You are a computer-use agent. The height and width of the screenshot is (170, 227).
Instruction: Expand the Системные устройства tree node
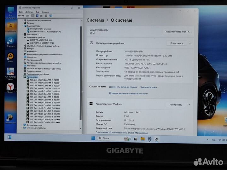(22, 128)
